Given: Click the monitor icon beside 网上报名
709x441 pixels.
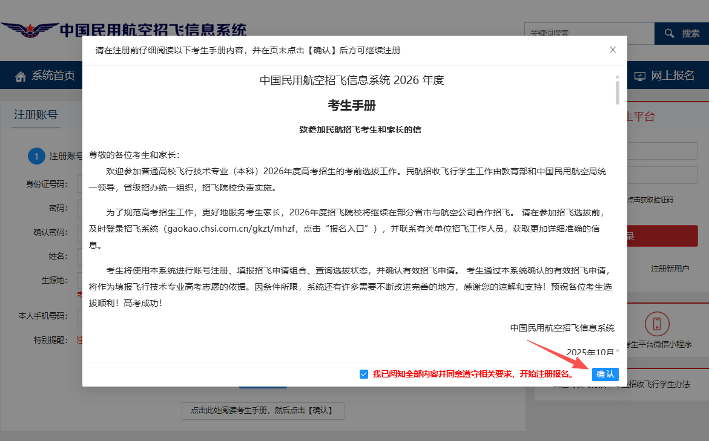Looking at the screenshot, I should (640, 76).
